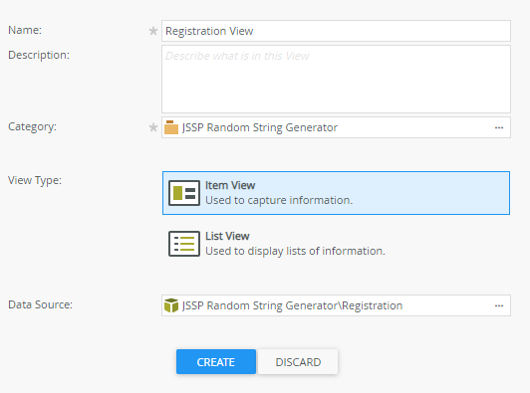
Task: Select the 'Item View' title text
Action: point(230,185)
